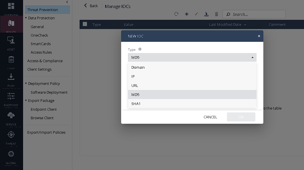Open General under Data Protection
Image resolution: width=304 pixels, height=170 pixels.
tap(37, 27)
